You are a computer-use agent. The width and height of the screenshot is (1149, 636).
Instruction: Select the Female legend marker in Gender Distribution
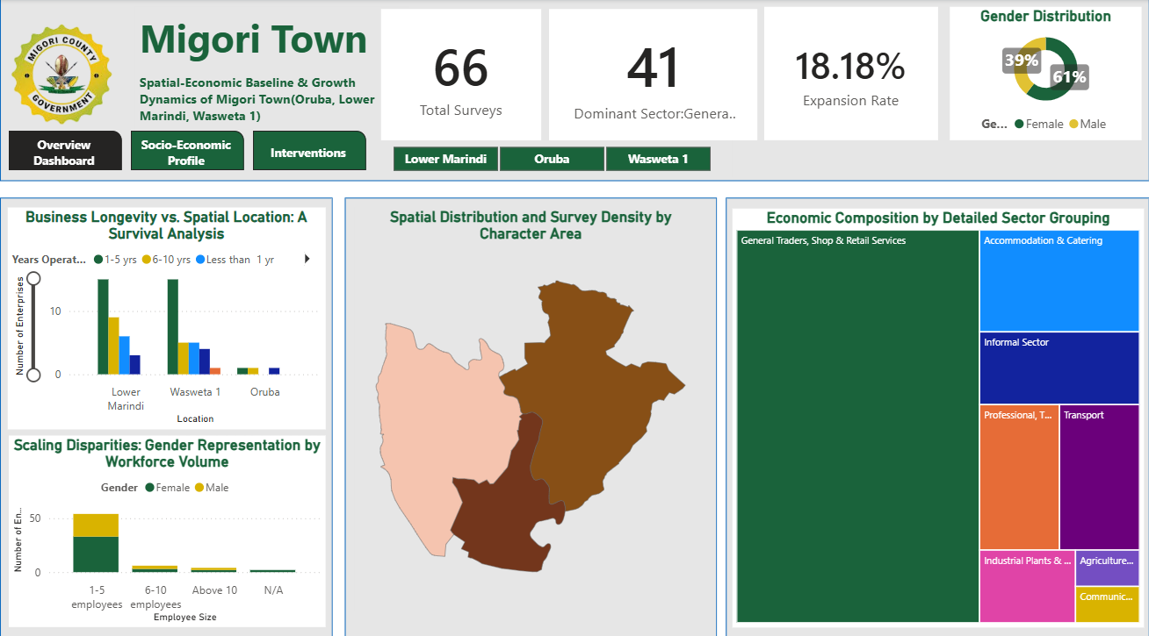(x=1019, y=124)
